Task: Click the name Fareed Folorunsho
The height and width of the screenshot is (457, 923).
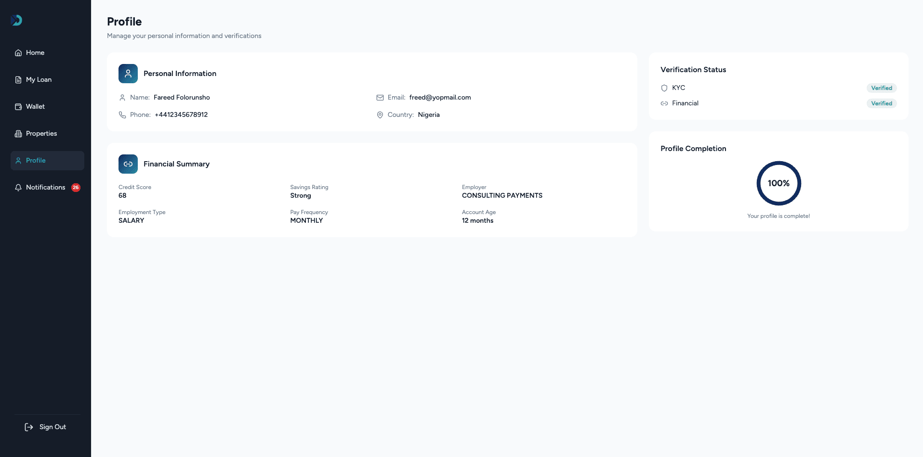Action: (x=182, y=98)
